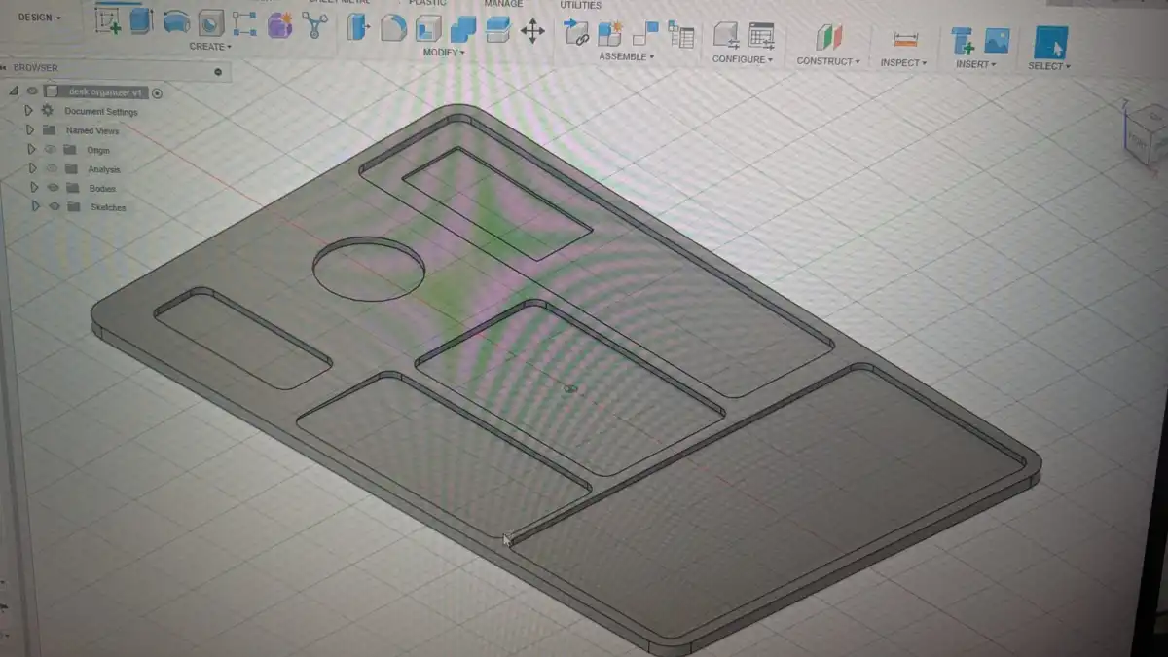Select the Sketches label in browser
Screen dimensions: 1168x657
coord(108,207)
